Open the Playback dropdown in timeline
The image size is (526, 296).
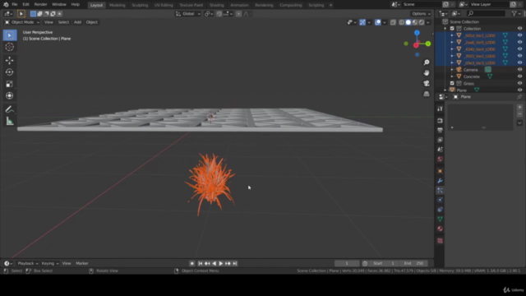[27, 263]
